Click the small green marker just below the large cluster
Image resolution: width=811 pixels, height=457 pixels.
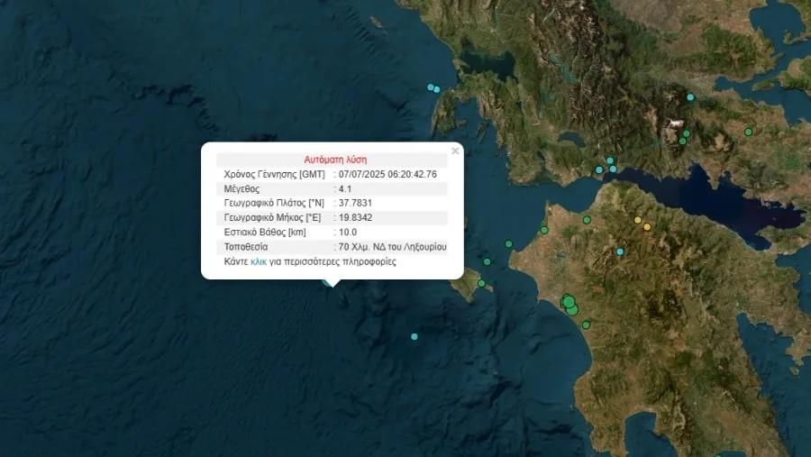[586, 324]
